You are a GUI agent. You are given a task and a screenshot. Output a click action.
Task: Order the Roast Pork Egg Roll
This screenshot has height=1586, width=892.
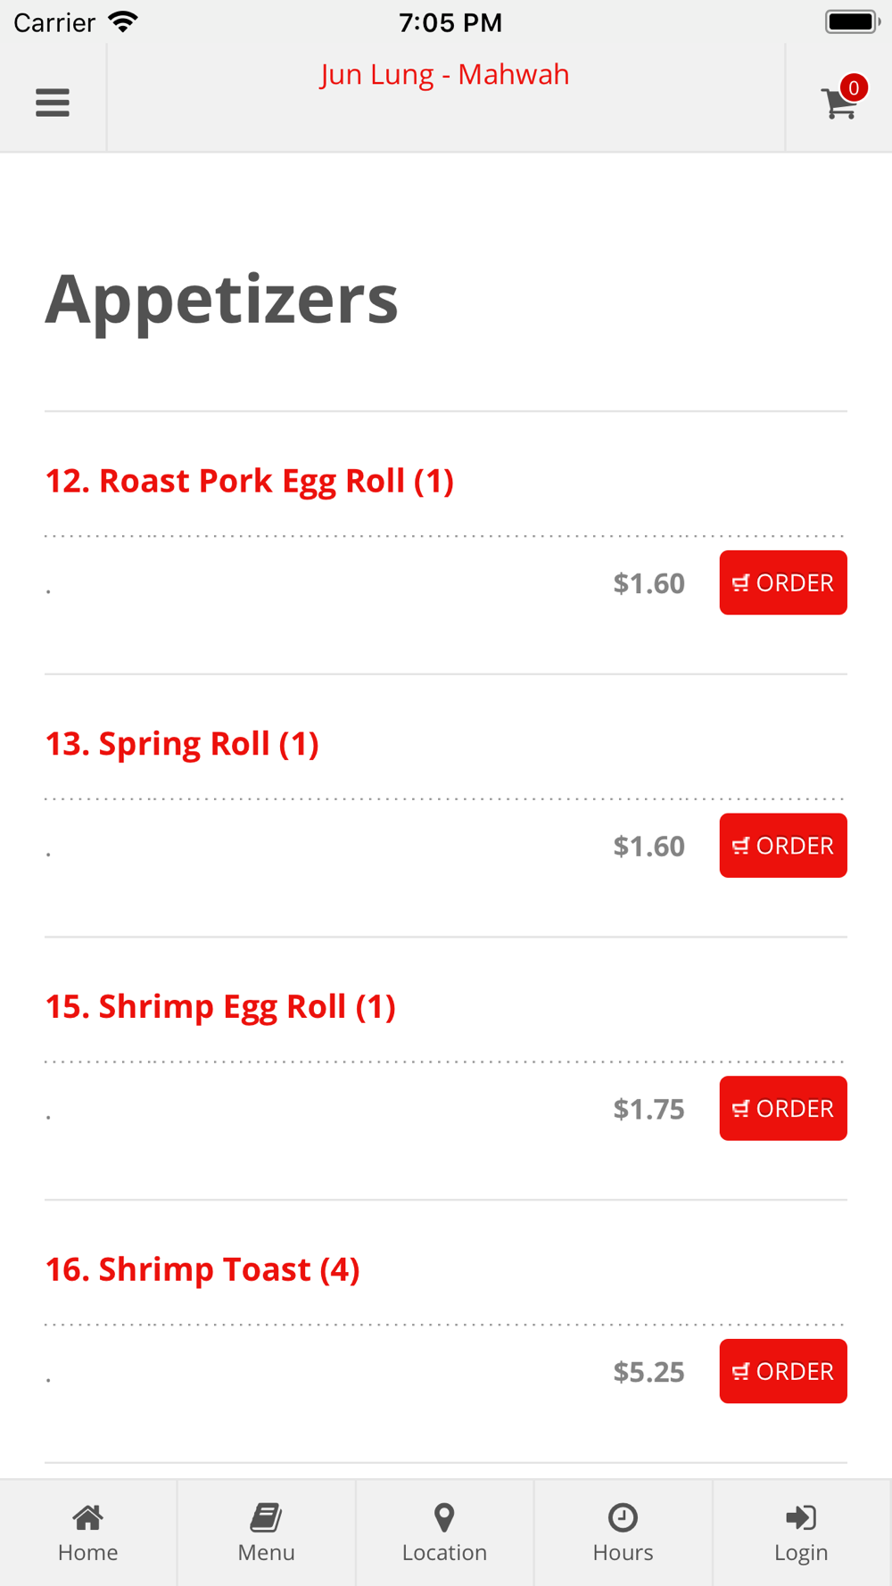[783, 582]
